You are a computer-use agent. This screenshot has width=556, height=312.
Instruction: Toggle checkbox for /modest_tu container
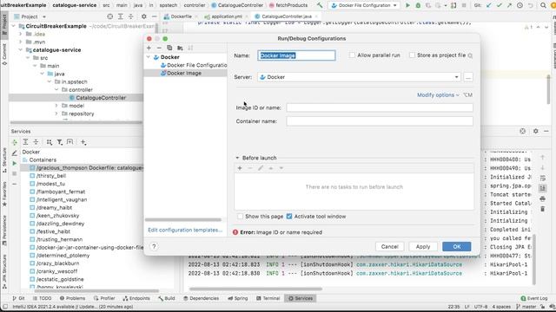click(x=32, y=184)
